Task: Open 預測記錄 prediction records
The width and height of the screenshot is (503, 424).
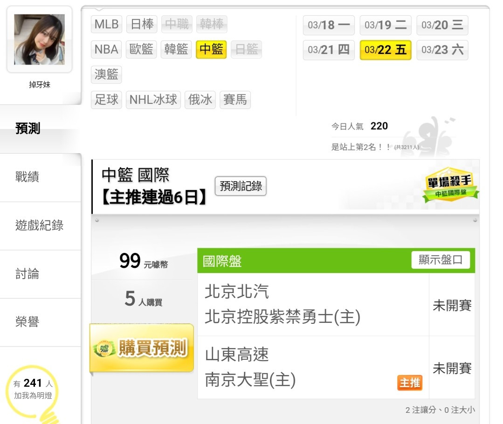Action: click(x=241, y=186)
